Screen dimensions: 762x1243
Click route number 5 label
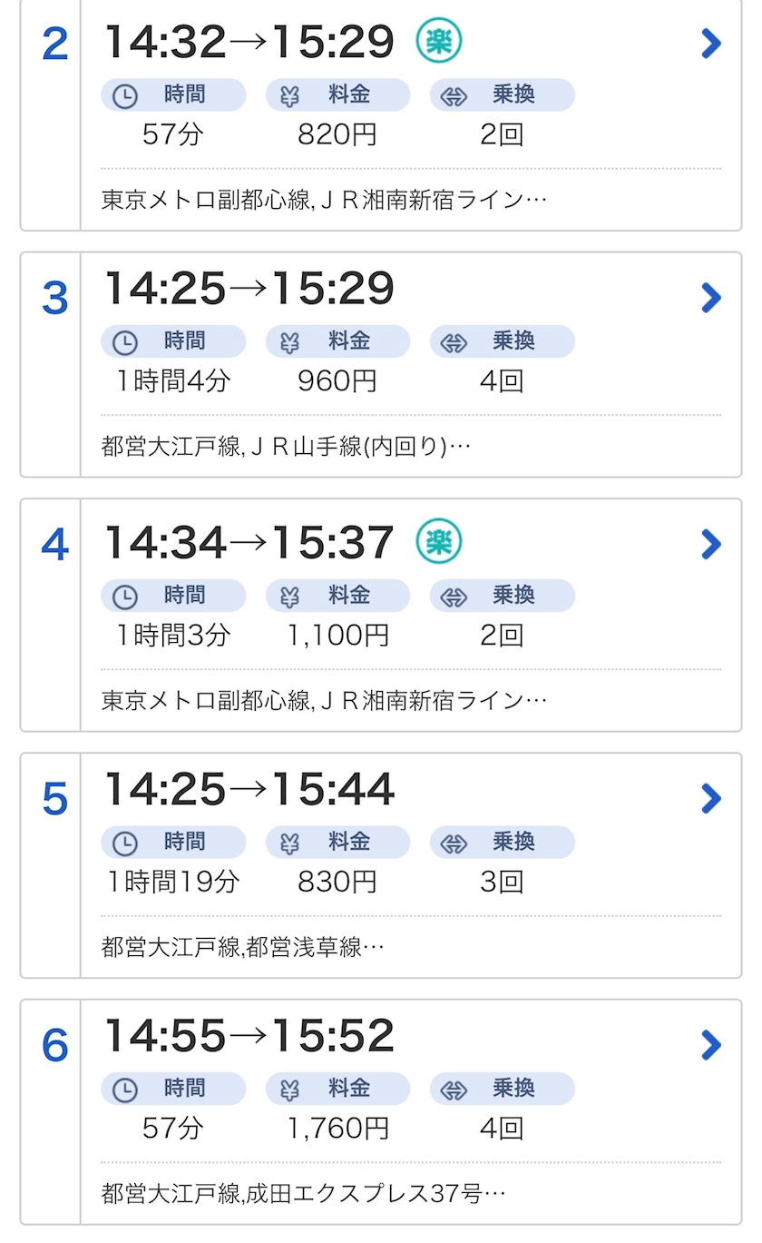pos(54,798)
